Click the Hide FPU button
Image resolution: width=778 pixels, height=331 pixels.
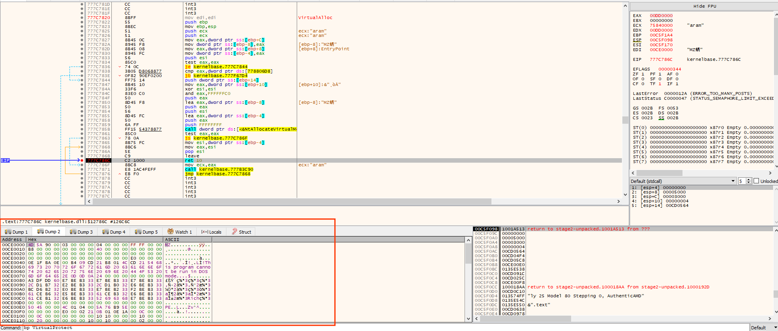tap(704, 6)
